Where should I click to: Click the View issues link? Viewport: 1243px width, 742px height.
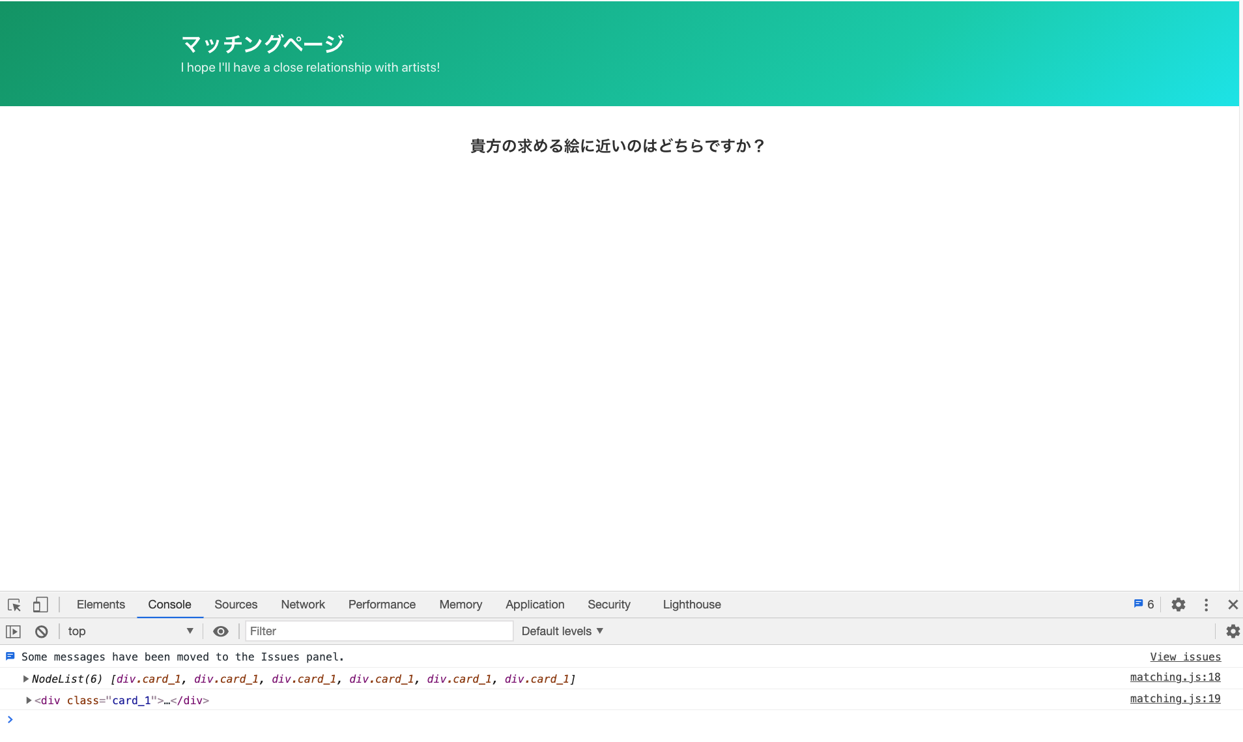coord(1185,657)
